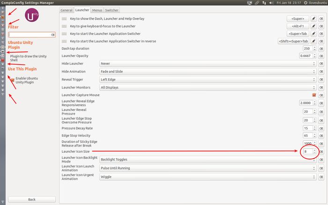Image resolution: width=328 pixels, height=205 pixels.
Task: Reset Launcher Reveal Pressure to default
Action: 321,111
